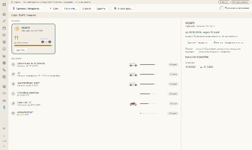Open the list-lines icon in the sidebar
252x150 pixels.
(4, 35)
